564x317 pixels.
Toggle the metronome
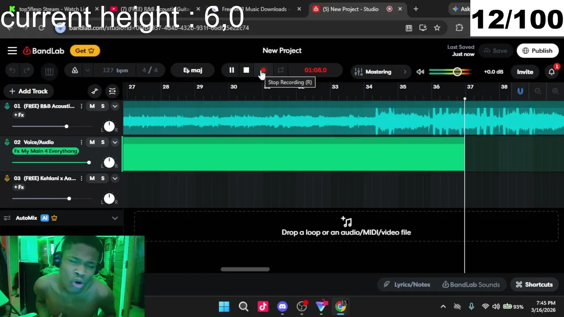pyautogui.click(x=74, y=70)
